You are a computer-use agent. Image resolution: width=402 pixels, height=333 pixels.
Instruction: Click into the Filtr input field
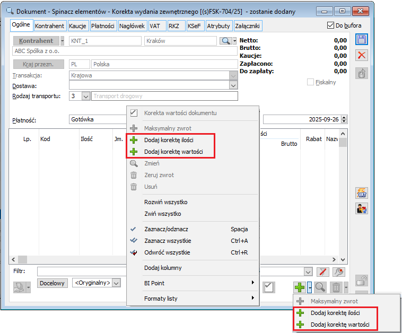80,271
